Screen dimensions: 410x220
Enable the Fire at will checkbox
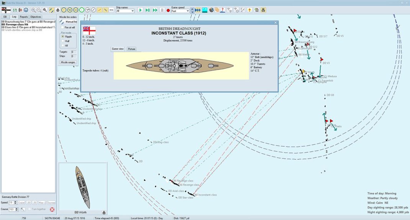(x=62, y=27)
